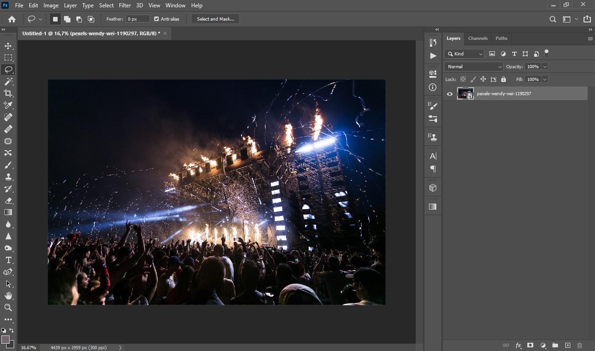
Task: Expand the layer Opacity dropdown arrow
Action: (x=545, y=66)
